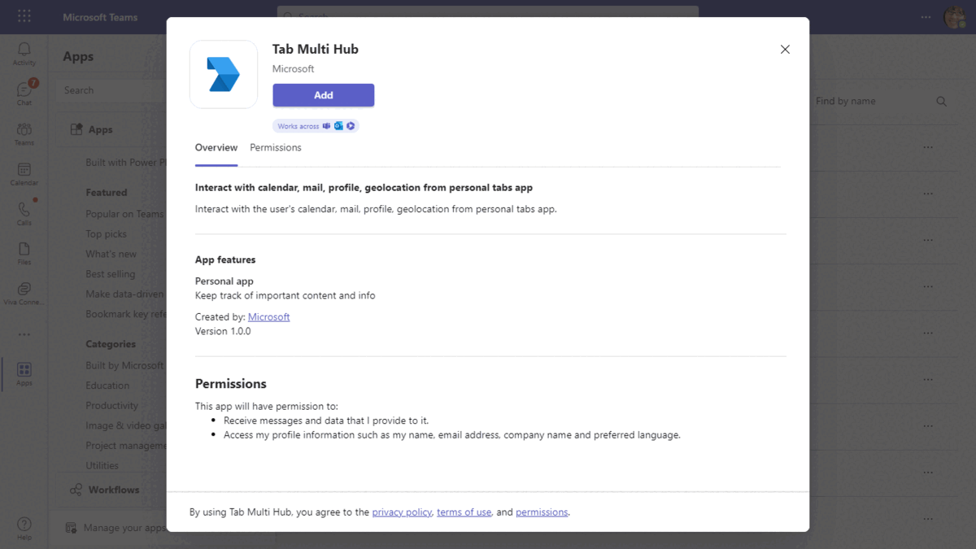The width and height of the screenshot is (976, 549).
Task: Click the Outlook badge under Works across
Action: pos(338,125)
